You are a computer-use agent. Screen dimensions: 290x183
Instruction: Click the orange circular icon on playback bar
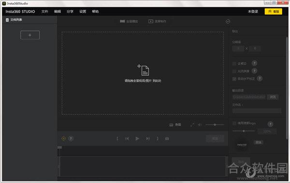[63, 139]
